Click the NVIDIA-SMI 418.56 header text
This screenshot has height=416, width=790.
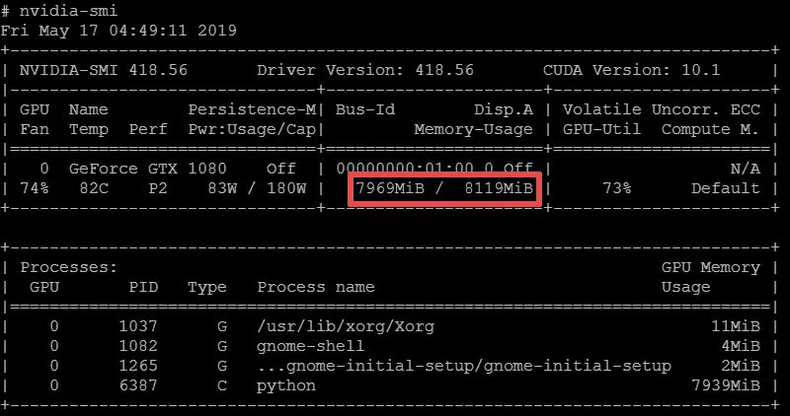[x=104, y=70]
